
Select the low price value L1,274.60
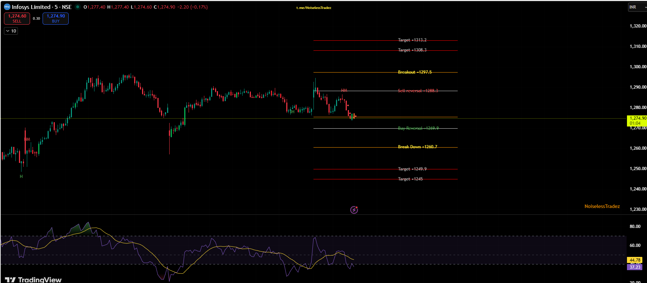(x=141, y=7)
